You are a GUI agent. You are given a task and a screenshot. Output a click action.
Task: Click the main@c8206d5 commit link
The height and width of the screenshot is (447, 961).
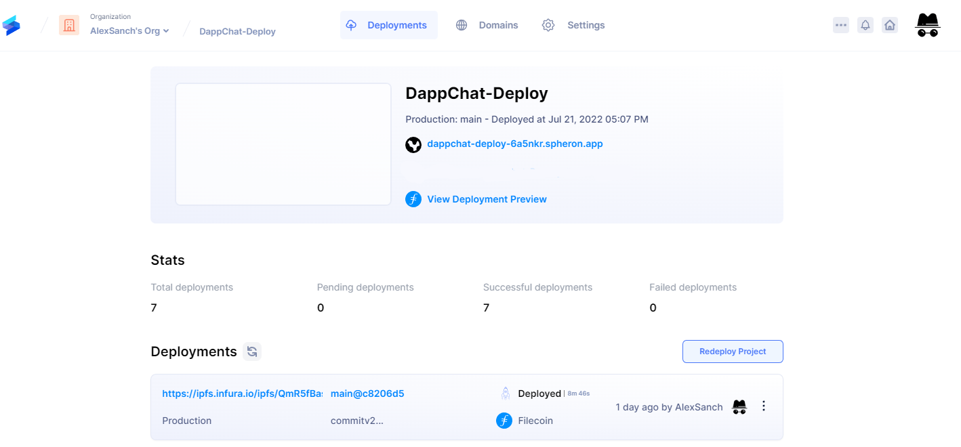[367, 393]
